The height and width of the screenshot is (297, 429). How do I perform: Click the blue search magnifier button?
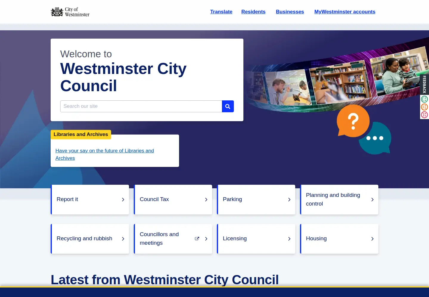pos(228,106)
